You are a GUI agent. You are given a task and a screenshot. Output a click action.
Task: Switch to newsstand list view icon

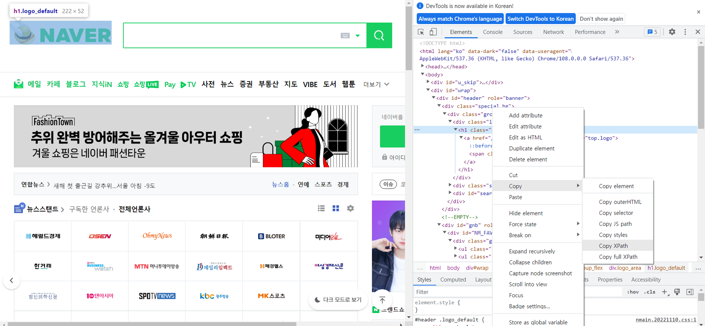[x=321, y=209]
